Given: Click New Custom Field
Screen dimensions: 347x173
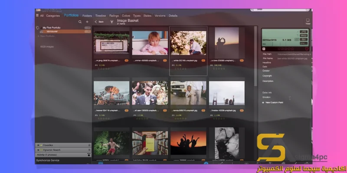Looking at the screenshot, I should pos(273,103).
